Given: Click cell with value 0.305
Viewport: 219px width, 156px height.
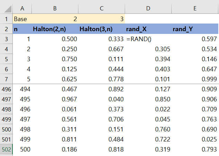Looking at the screenshot, I should (148, 49).
